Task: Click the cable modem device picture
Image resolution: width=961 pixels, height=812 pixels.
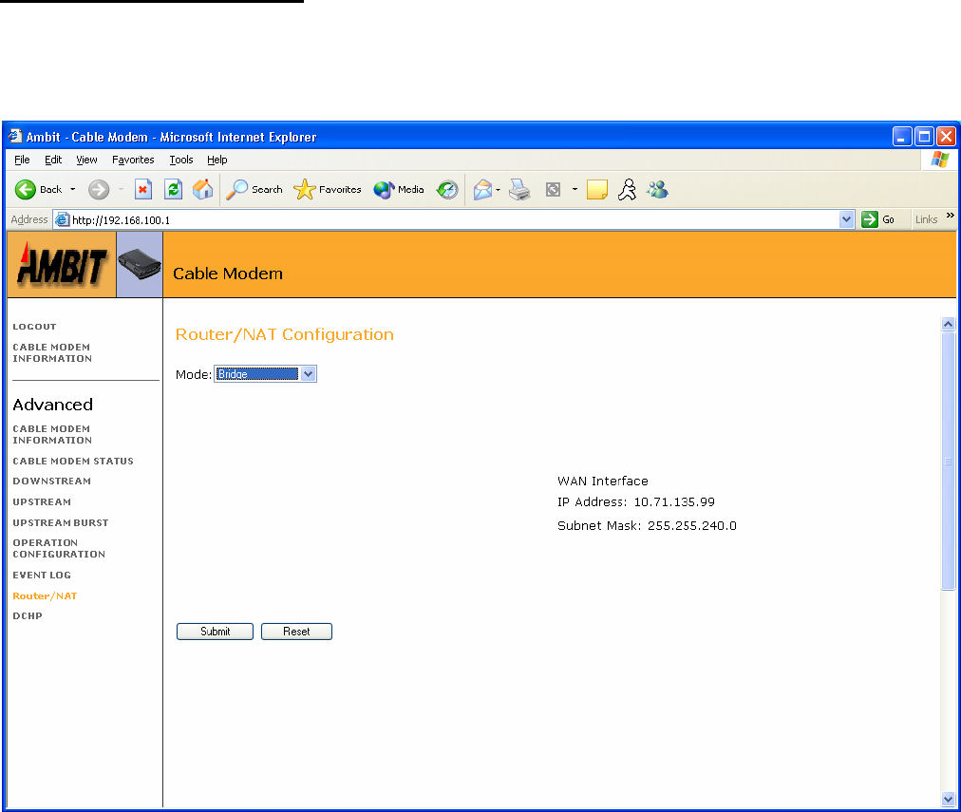Action: coord(140,265)
